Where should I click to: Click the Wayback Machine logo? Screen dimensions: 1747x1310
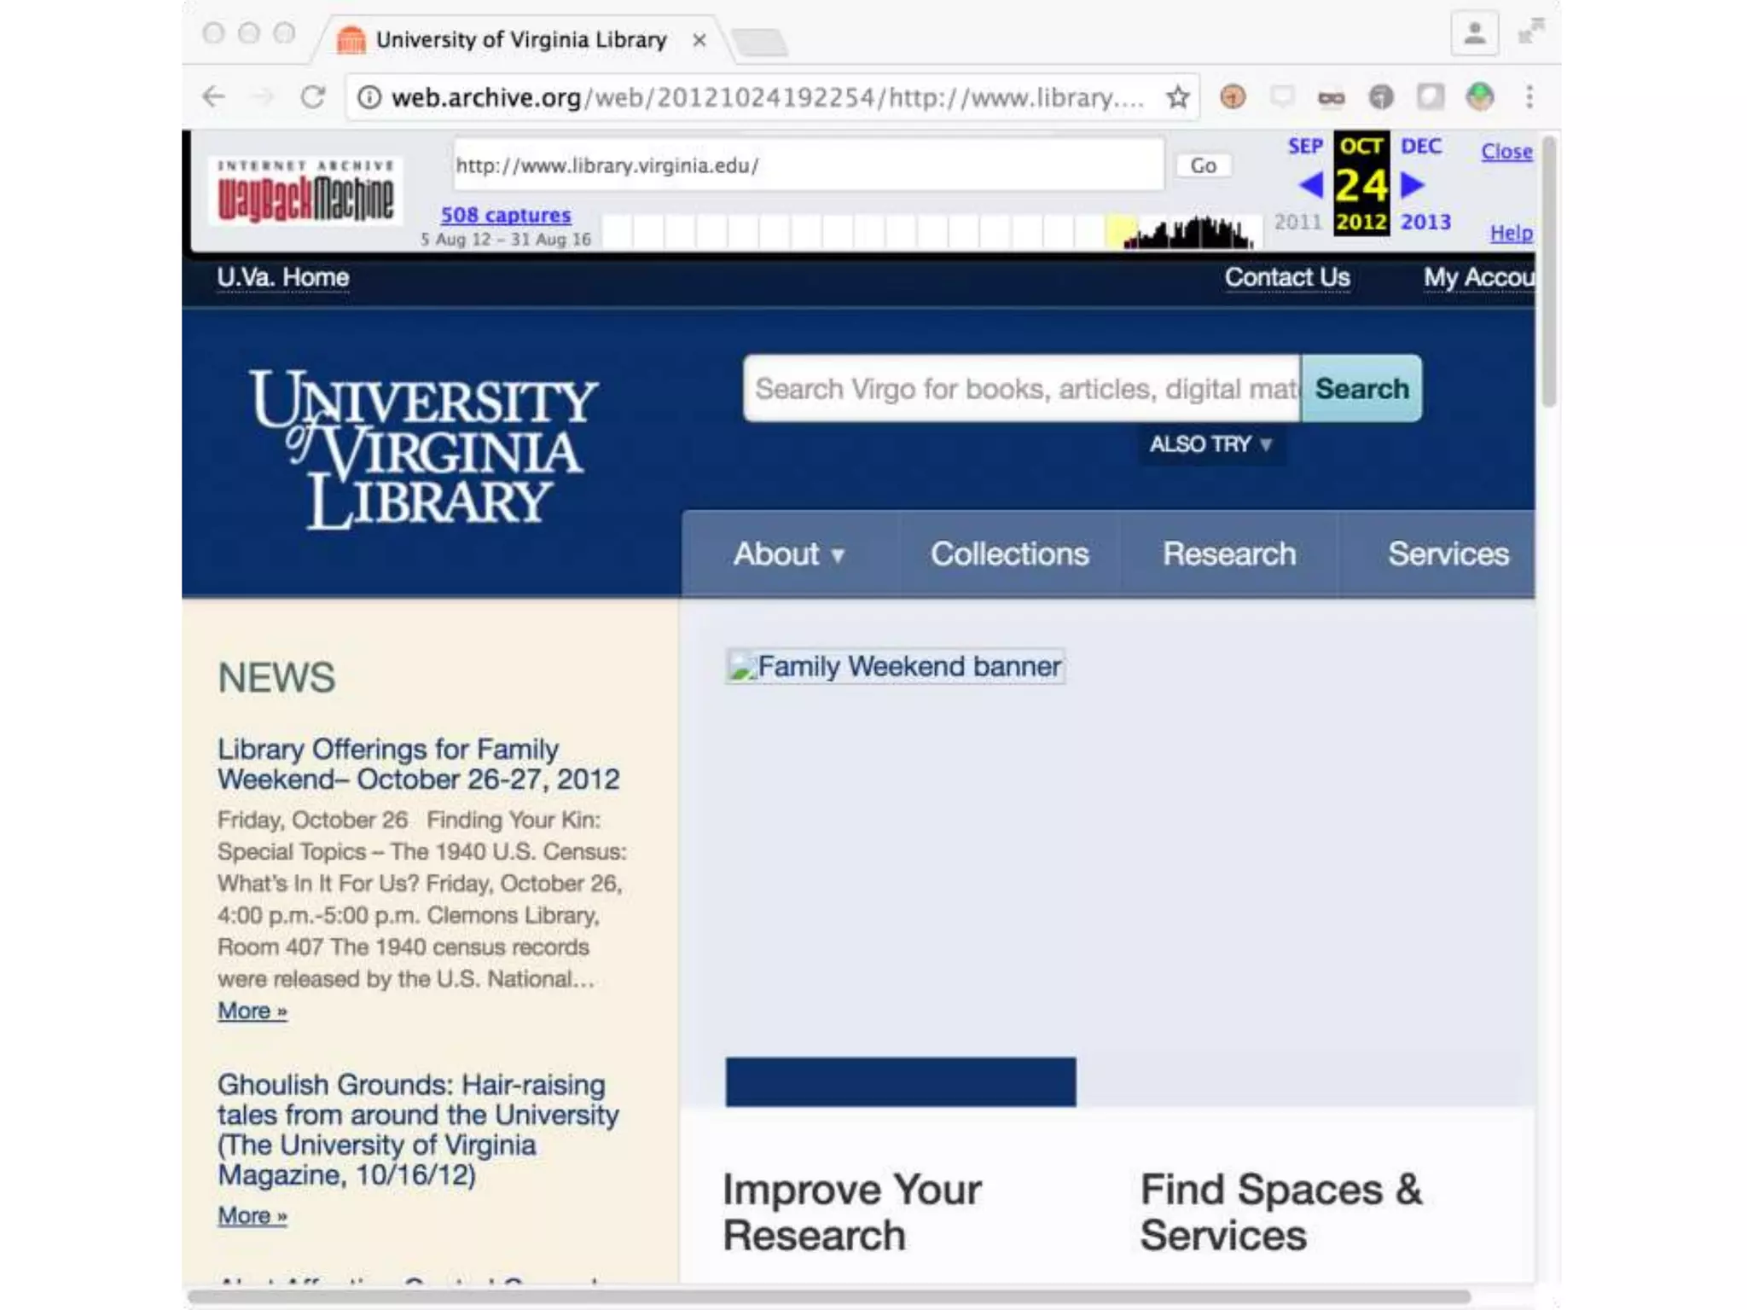point(305,192)
